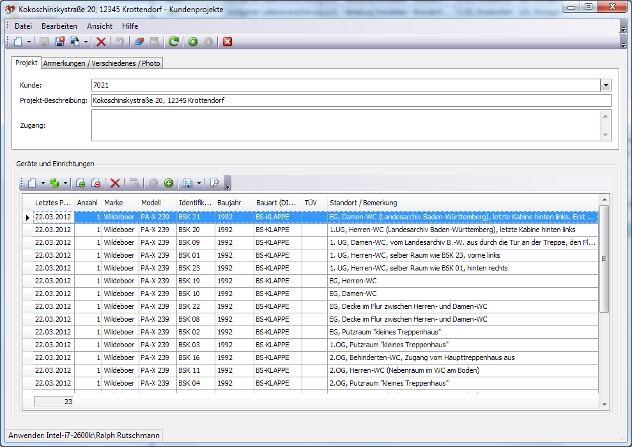The width and height of the screenshot is (632, 447).
Task: Click the New device icon in the Geräte toolbar
Action: coord(32,183)
